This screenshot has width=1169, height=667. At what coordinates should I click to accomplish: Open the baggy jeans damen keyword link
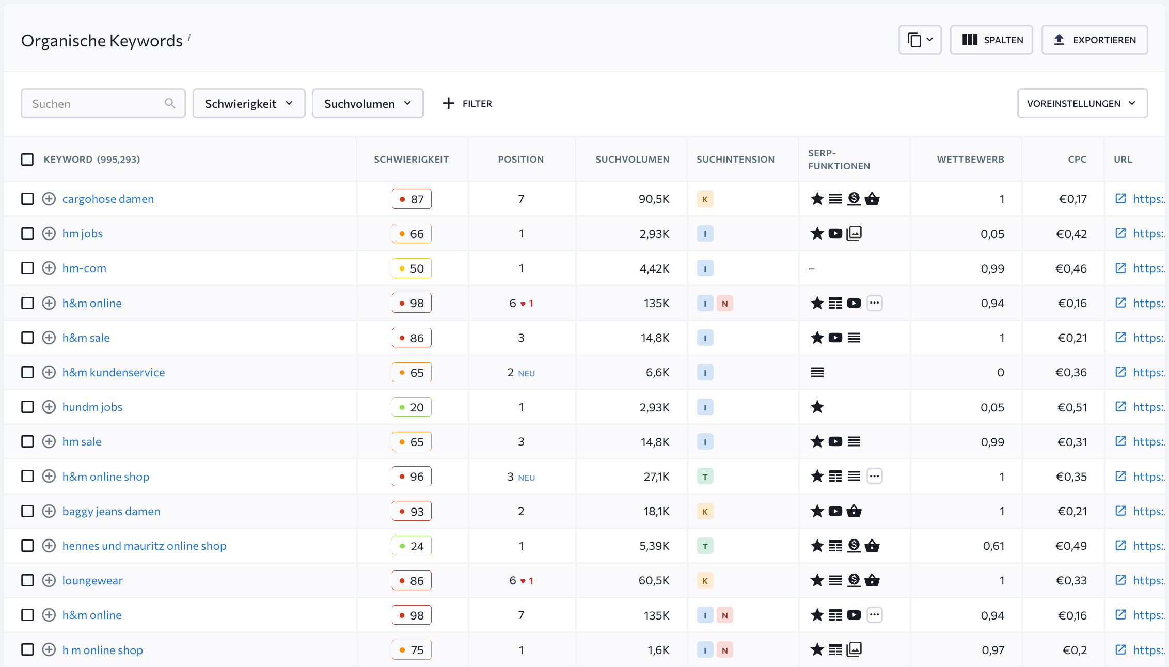(x=111, y=511)
